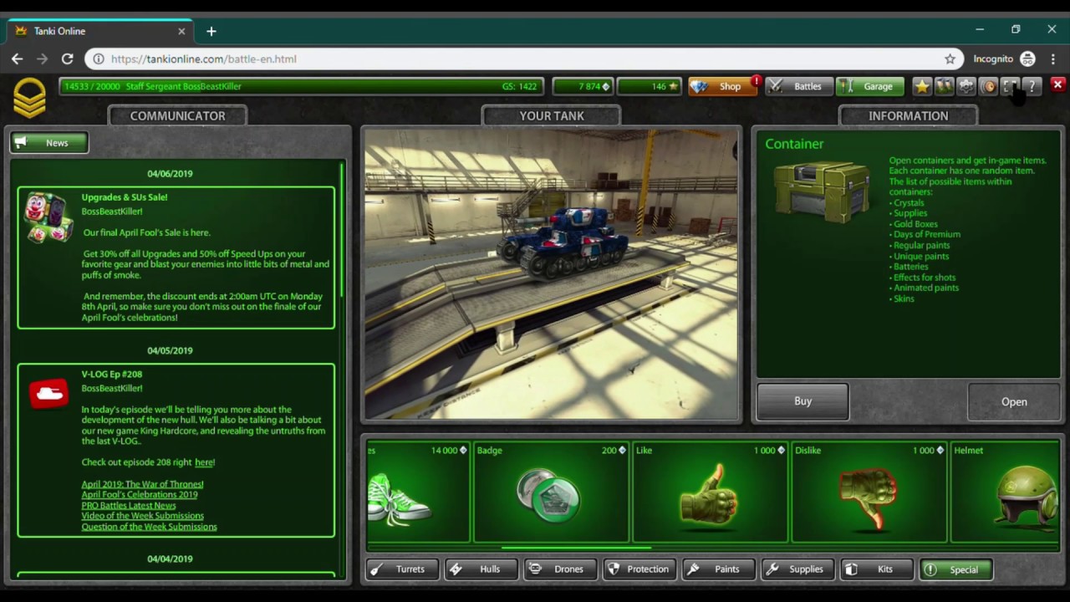Viewport: 1070px width, 602px height.
Task: Click the gold star icon
Action: click(922, 86)
